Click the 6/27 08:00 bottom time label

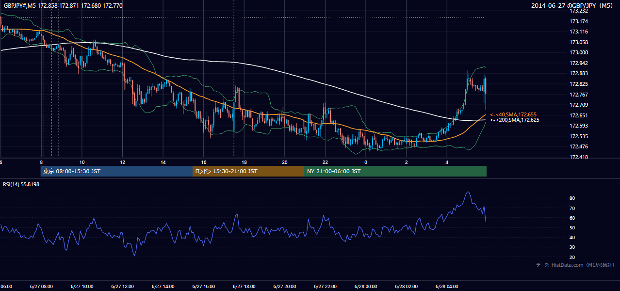41,287
